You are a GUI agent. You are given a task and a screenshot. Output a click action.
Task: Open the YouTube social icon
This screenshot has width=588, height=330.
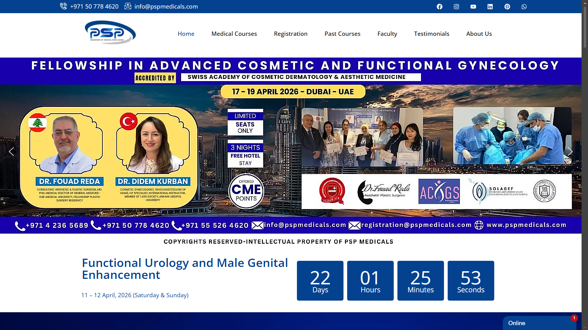pos(473,6)
